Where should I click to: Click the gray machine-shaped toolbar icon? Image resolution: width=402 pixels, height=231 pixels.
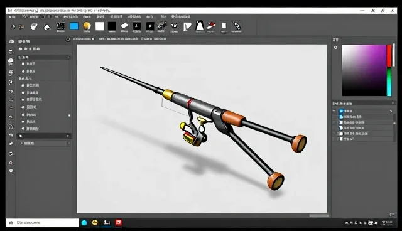161,26
